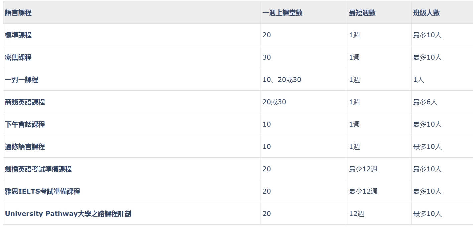Click the 語言課程 column header
This screenshot has width=473, height=227.
coord(18,13)
